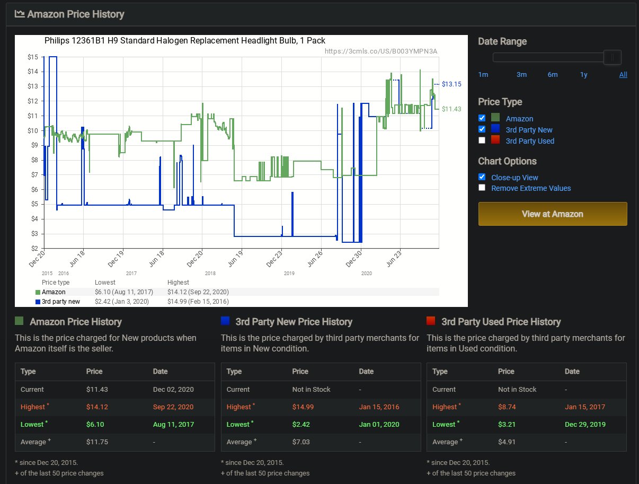The height and width of the screenshot is (484, 639).
Task: Select the 1m date range
Action: click(483, 75)
